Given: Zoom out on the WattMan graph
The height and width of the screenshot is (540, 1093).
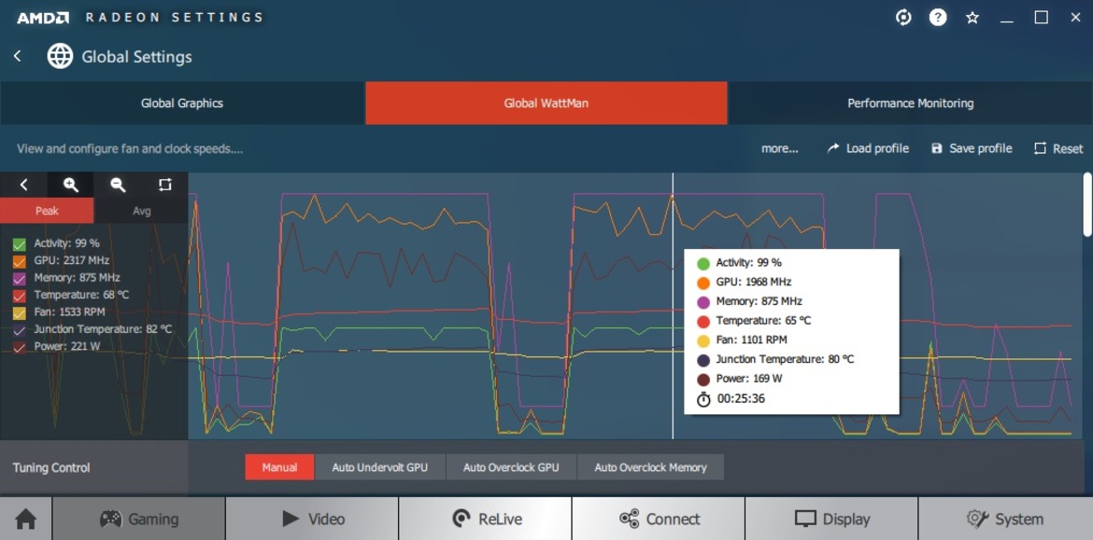Looking at the screenshot, I should tap(118, 185).
